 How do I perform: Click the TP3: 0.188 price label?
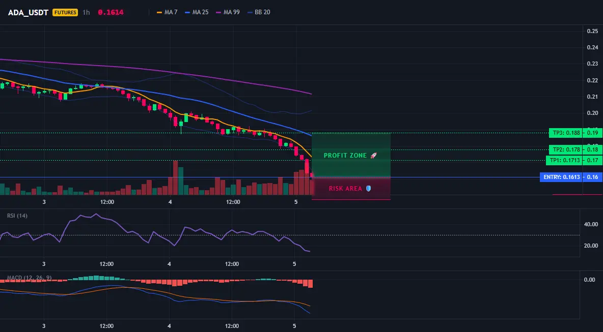tap(565, 133)
